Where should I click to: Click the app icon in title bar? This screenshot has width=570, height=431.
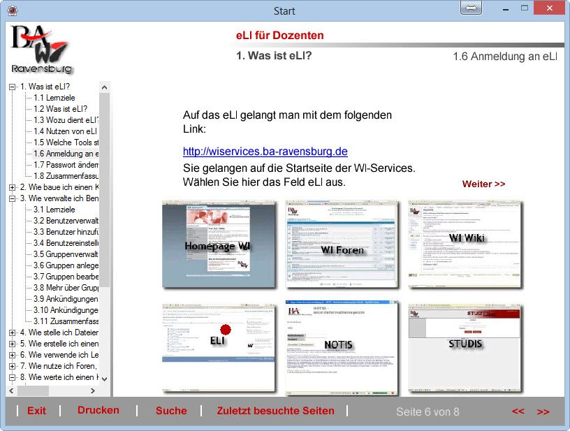(x=12, y=10)
